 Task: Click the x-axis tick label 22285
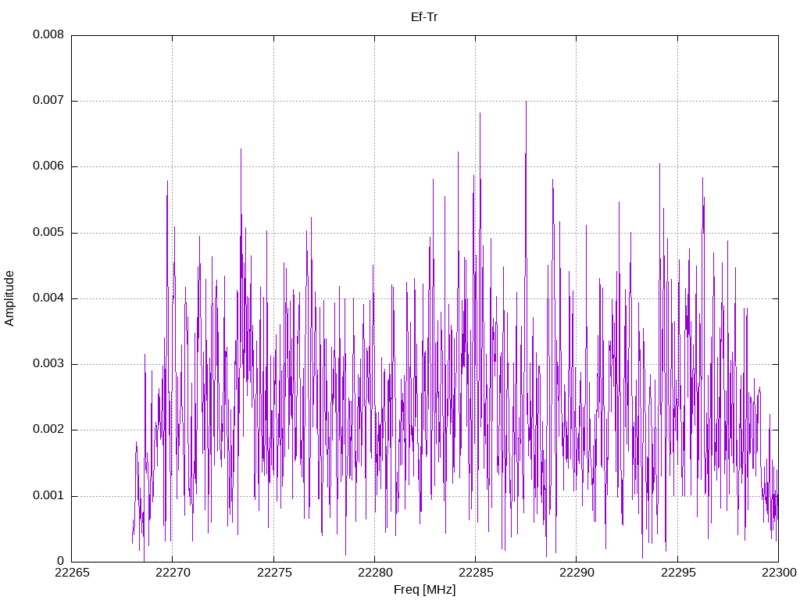(x=476, y=573)
